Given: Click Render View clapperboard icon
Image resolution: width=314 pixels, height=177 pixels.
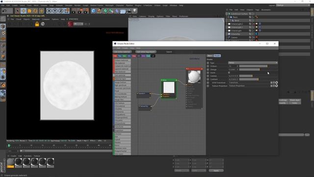Looking at the screenshot, I should (x=74, y=11).
